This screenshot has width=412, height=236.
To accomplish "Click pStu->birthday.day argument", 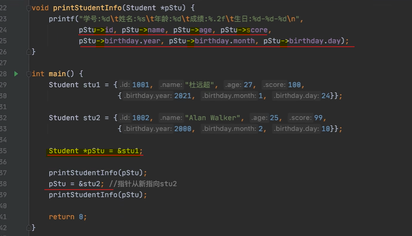I will coord(302,41).
